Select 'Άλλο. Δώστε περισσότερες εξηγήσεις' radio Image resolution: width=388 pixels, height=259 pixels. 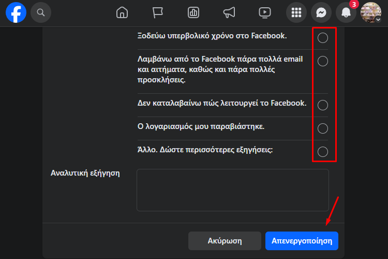(x=323, y=152)
